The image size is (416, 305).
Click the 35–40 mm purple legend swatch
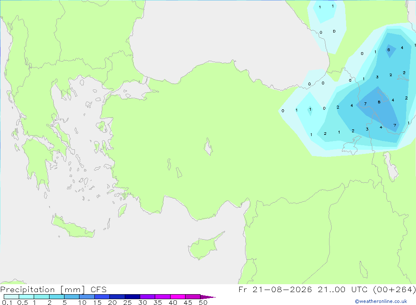pyautogui.click(x=162, y=297)
